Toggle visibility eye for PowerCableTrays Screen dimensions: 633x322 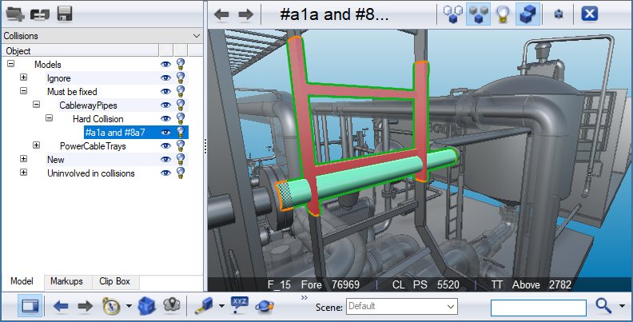pos(165,146)
